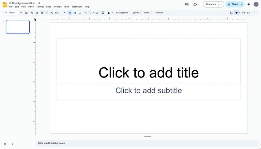
Task: Click the Undo icon in the toolbar
Action: (32, 13)
